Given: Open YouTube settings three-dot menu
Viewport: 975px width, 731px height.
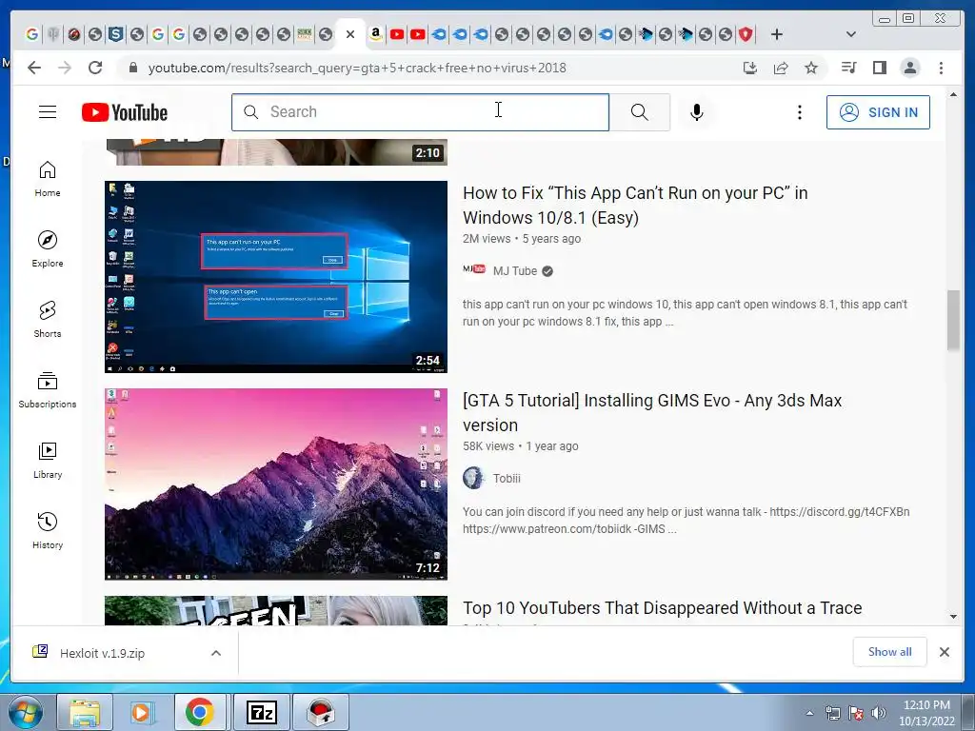Looking at the screenshot, I should click(x=800, y=112).
